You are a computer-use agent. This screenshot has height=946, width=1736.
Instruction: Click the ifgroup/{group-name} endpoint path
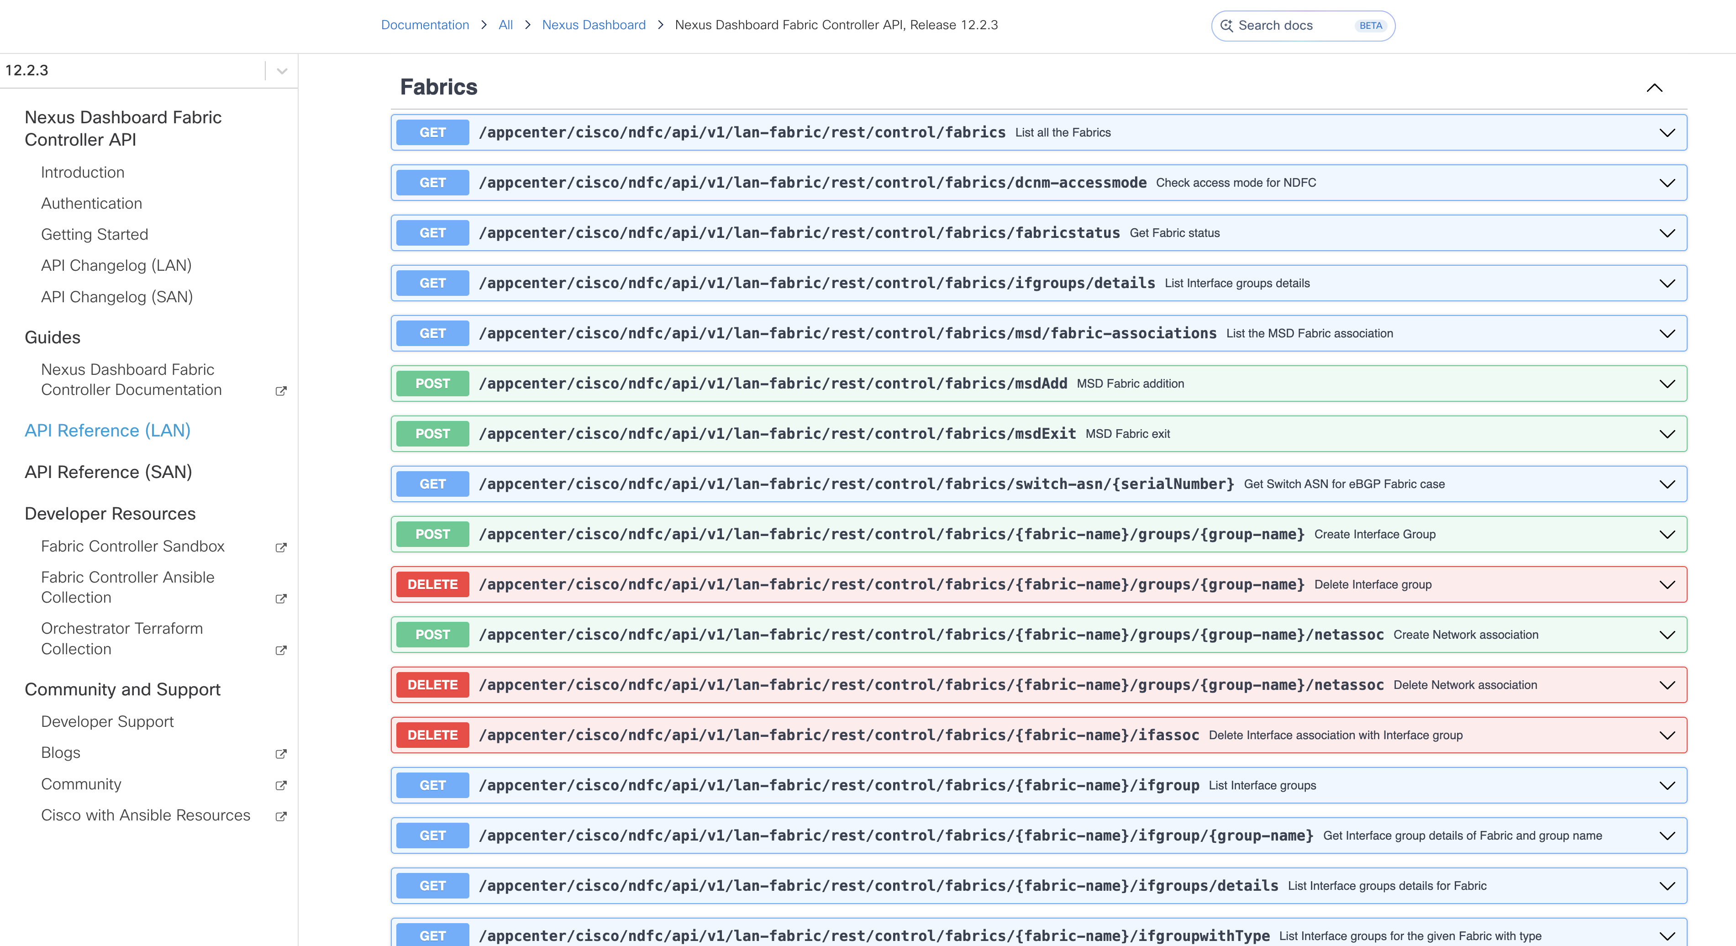896,836
